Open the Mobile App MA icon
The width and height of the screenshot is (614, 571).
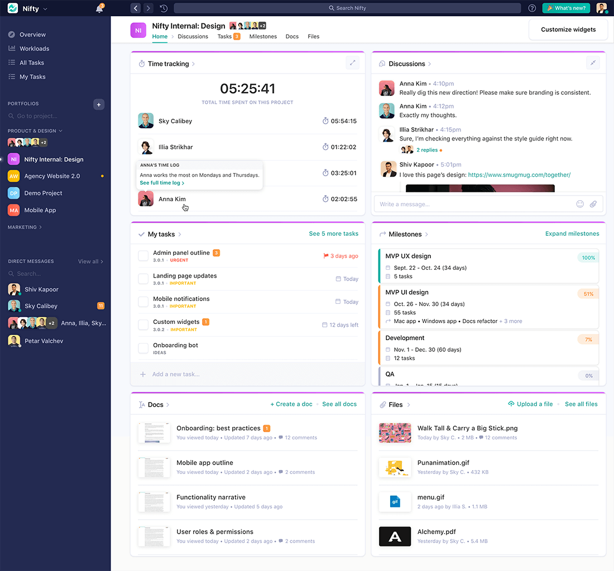[x=14, y=210]
